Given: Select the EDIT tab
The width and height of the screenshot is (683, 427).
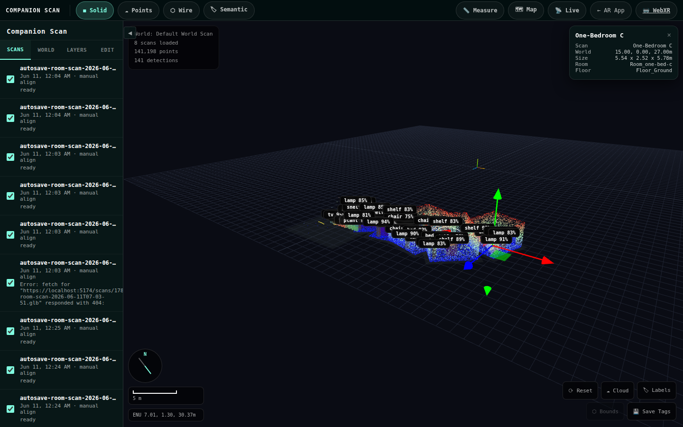Looking at the screenshot, I should [x=108, y=50].
